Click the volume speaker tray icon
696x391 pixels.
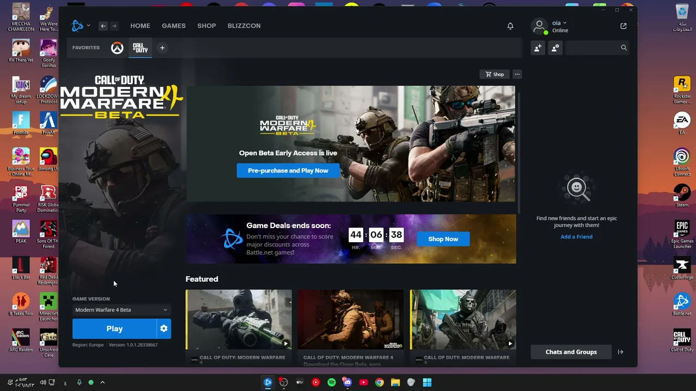(x=42, y=382)
